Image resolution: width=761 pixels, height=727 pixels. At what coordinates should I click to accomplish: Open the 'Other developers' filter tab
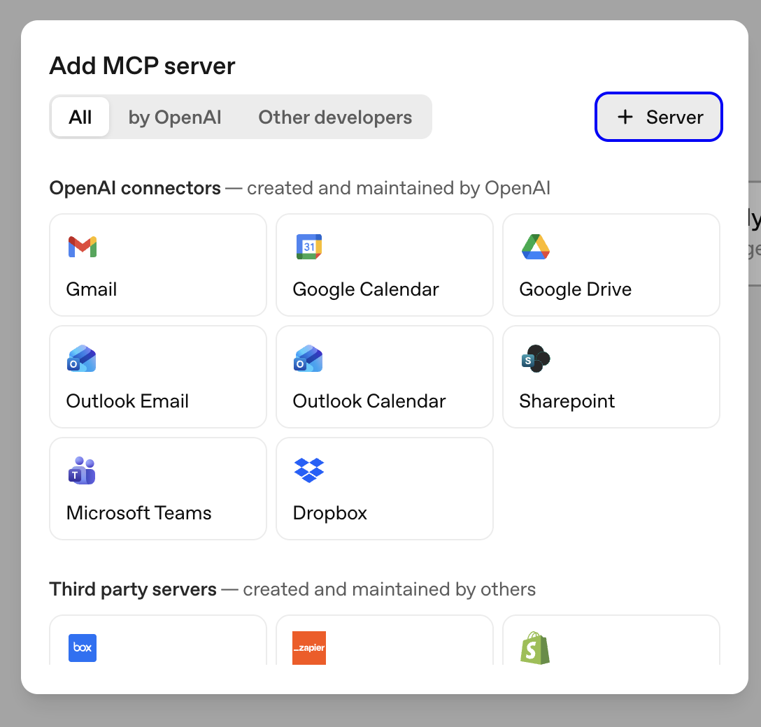point(335,117)
